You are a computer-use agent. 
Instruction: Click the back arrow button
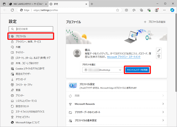5,10
